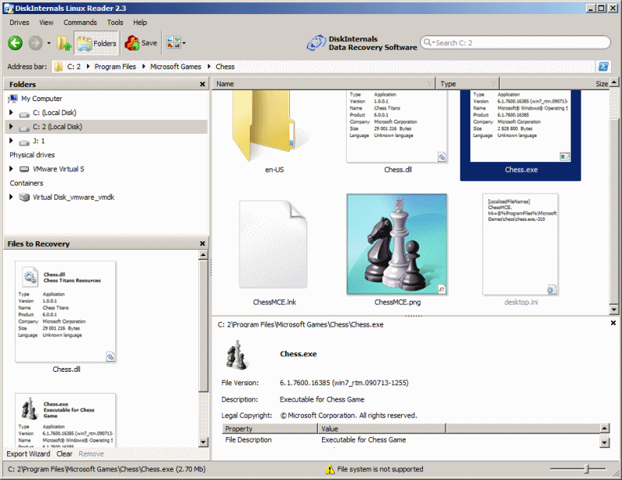The width and height of the screenshot is (622, 480).
Task: Select J: 1 drive icon
Action: (24, 142)
